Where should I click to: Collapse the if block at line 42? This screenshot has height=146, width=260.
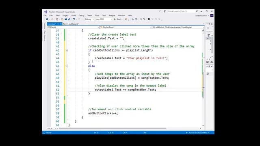(67, 50)
